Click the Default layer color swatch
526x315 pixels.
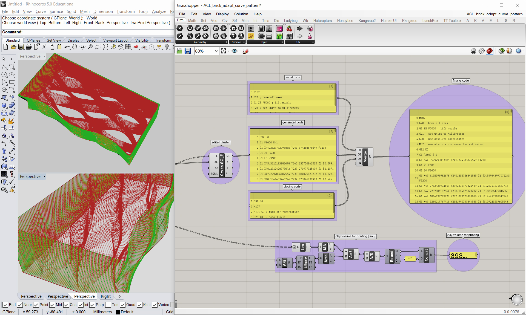(x=118, y=312)
